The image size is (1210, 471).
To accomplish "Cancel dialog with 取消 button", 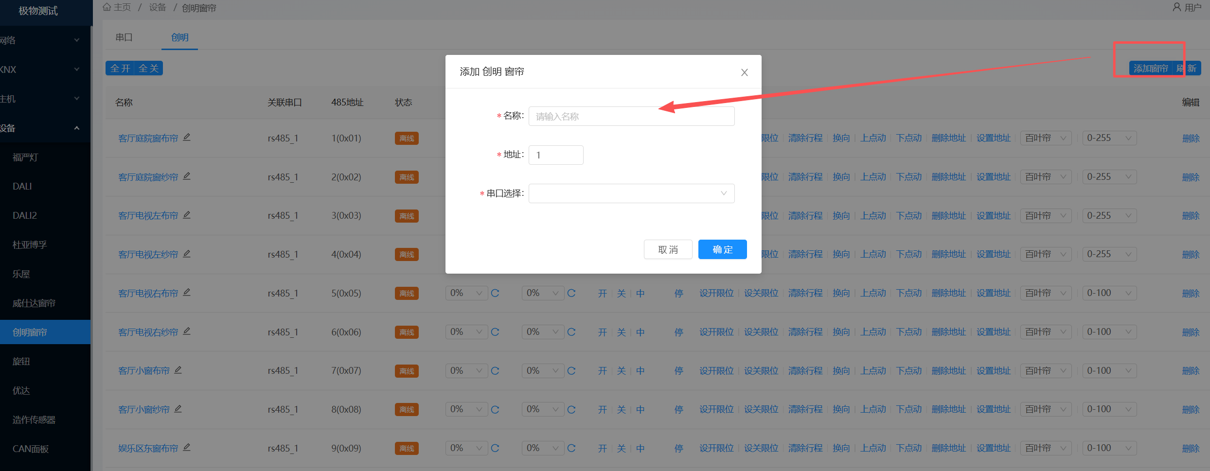I will point(668,249).
